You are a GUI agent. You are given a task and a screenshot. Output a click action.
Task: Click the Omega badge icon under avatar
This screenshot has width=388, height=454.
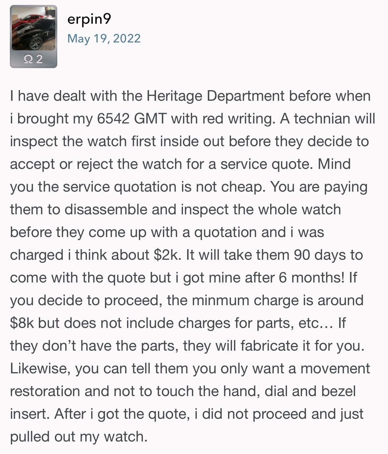click(x=29, y=59)
